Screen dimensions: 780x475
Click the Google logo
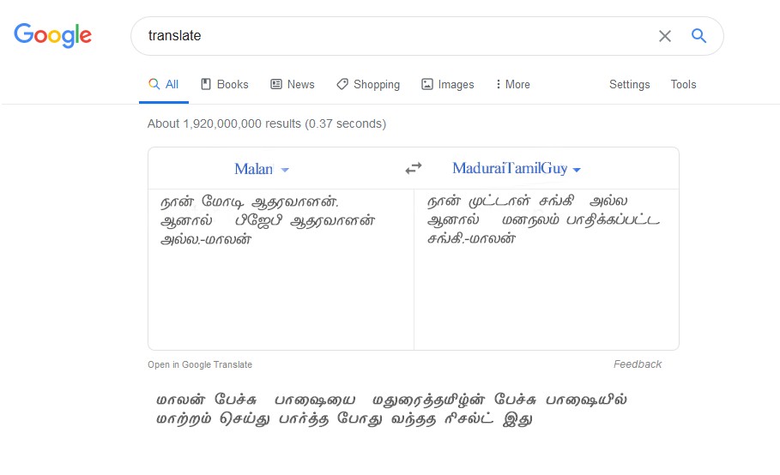(x=52, y=35)
